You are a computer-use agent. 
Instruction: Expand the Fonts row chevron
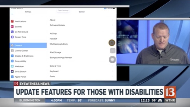(113, 76)
